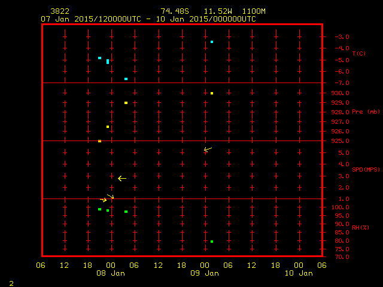Click the T(C) temperature axis label
Screen dimensions: 383x287
[x=358, y=54]
